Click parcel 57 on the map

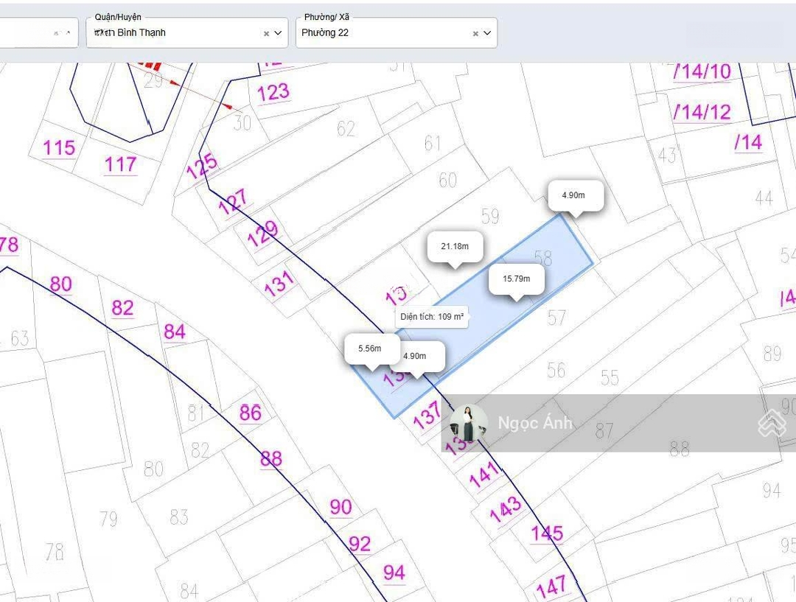coord(556,317)
